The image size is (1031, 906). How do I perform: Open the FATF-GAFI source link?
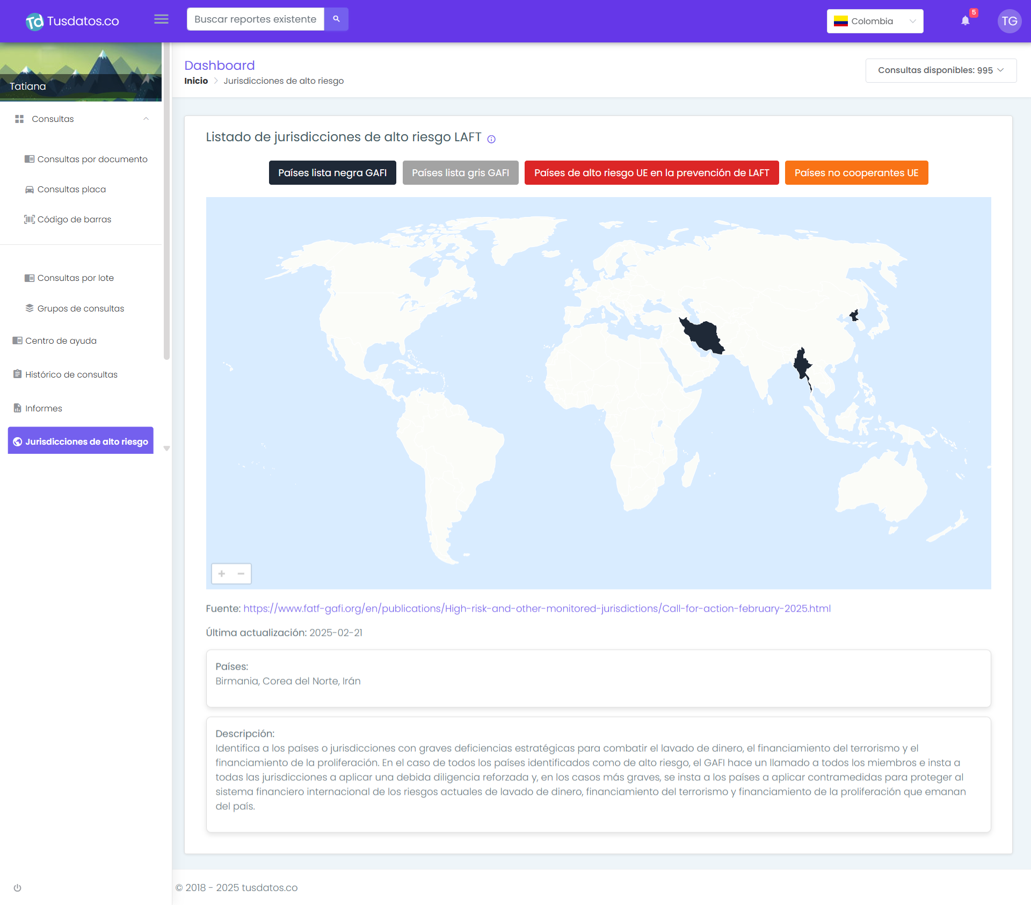tap(536, 608)
